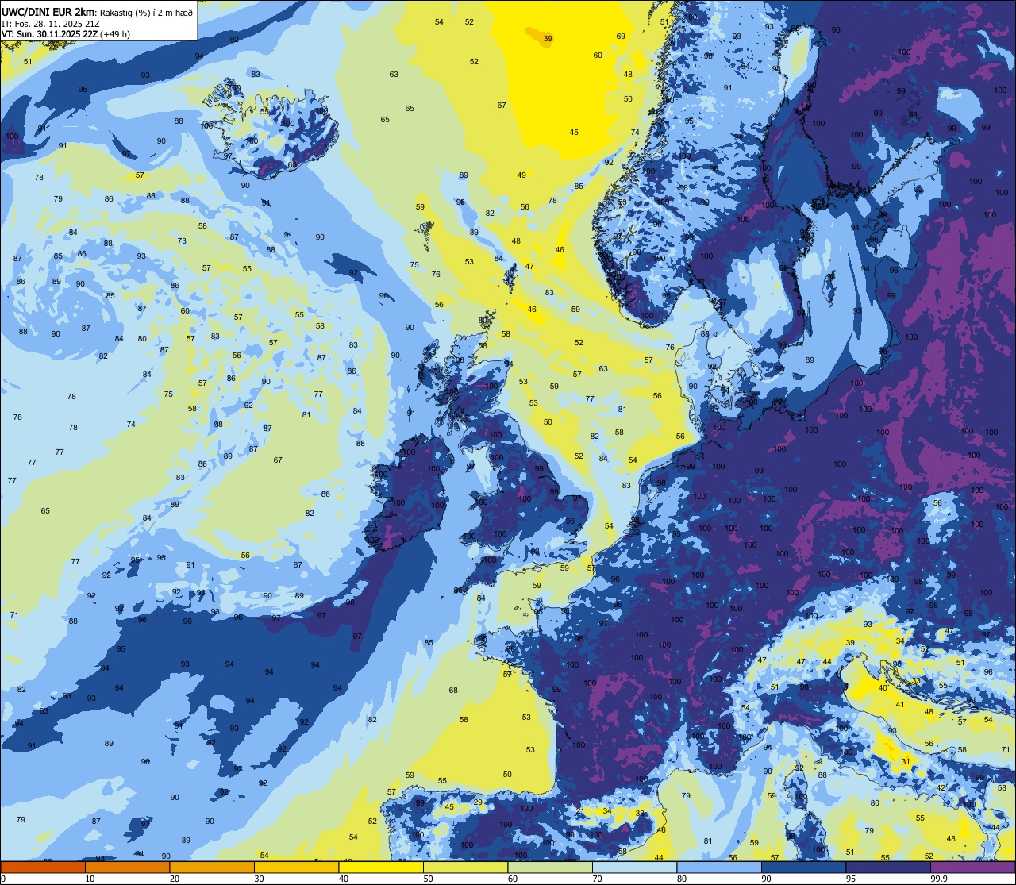This screenshot has width=1016, height=885.
Task: Click the forecast offset "(+49 h)"
Action: tap(116, 34)
